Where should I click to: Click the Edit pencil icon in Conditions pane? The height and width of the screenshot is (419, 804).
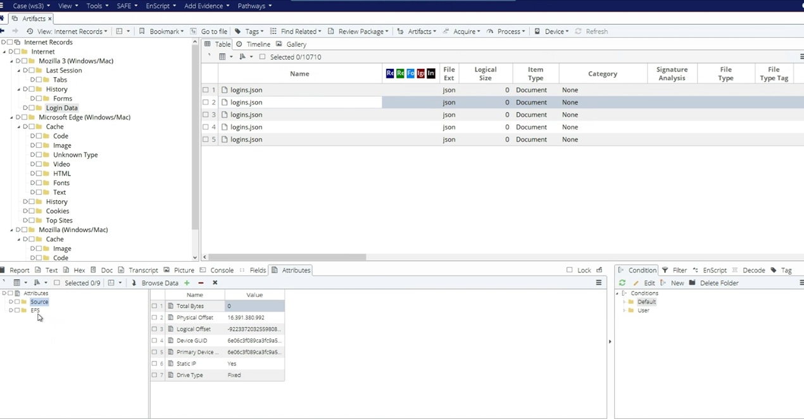(x=636, y=283)
